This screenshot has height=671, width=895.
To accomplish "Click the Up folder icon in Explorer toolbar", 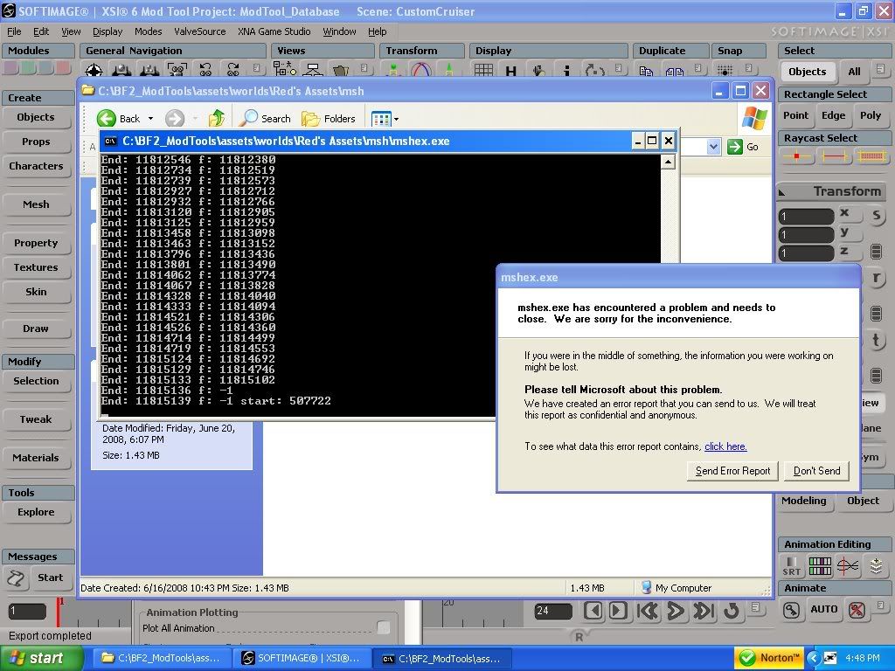I will (x=217, y=118).
